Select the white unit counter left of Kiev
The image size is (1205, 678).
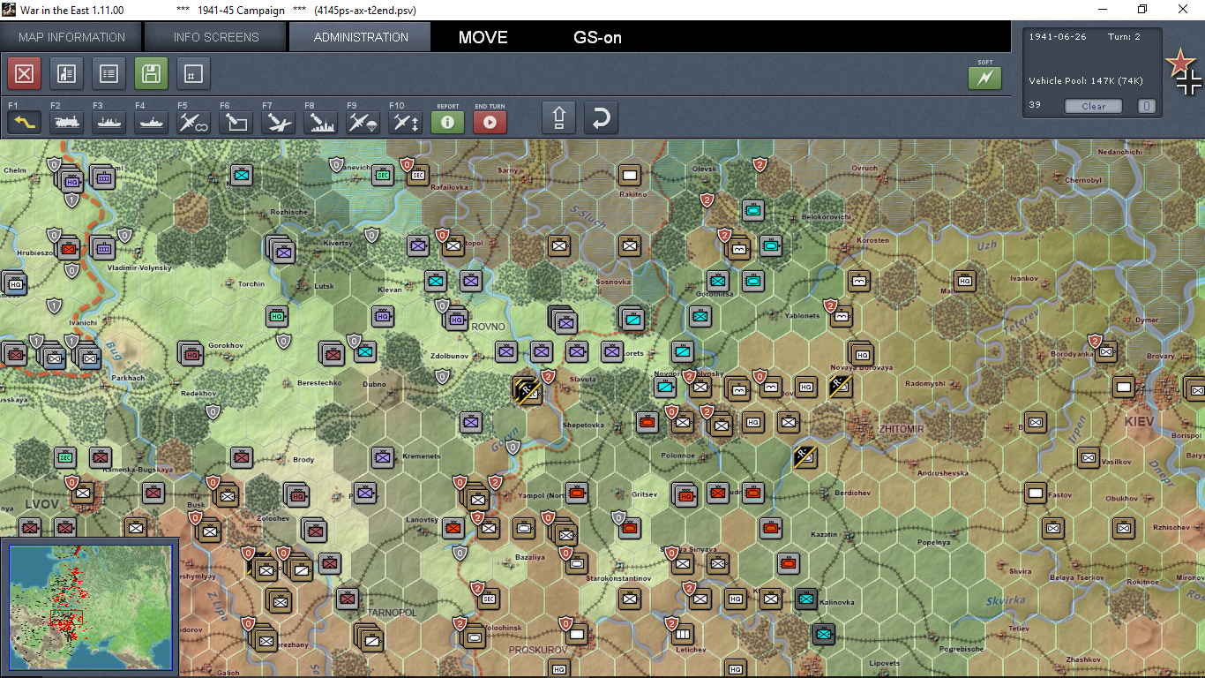pyautogui.click(x=1123, y=387)
